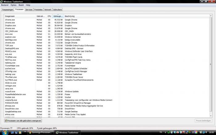
Task: Click the Show Desktop quick launch icon
Action: click(12, 133)
